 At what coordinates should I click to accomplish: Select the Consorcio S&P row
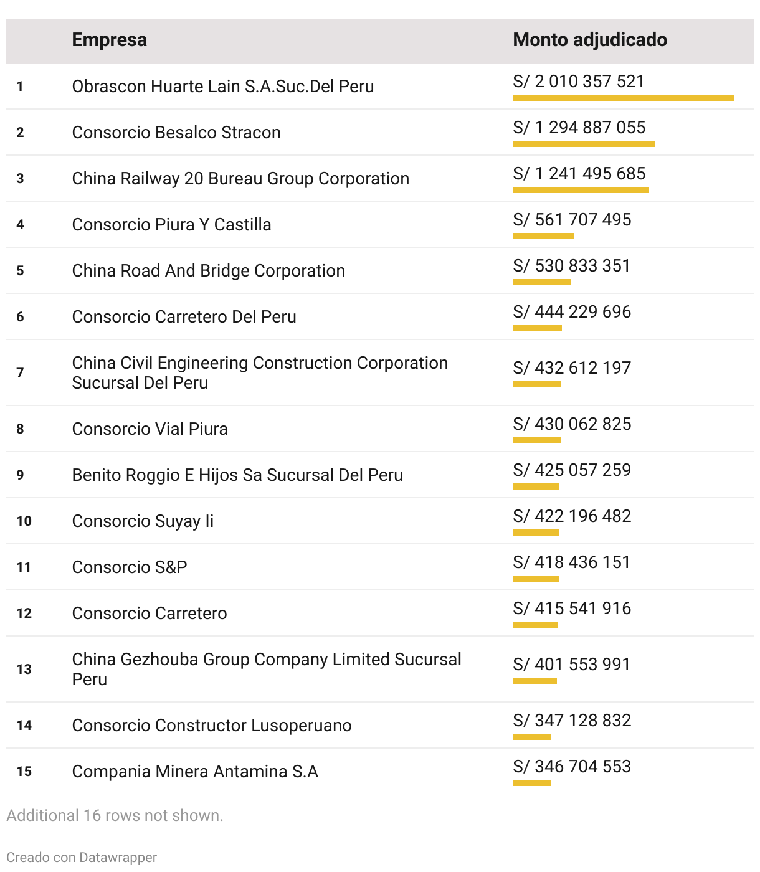[x=129, y=567]
